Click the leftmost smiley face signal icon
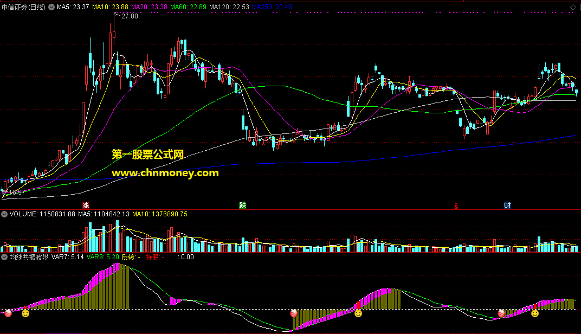The width and height of the screenshot is (581, 334). [25, 313]
